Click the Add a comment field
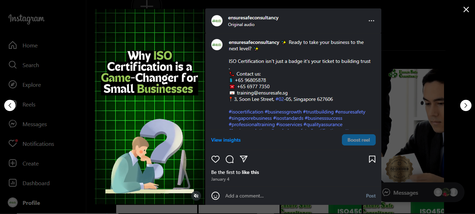Screen dimensions: 475x214 click(x=292, y=196)
